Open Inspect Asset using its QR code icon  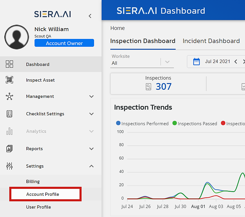(x=10, y=80)
